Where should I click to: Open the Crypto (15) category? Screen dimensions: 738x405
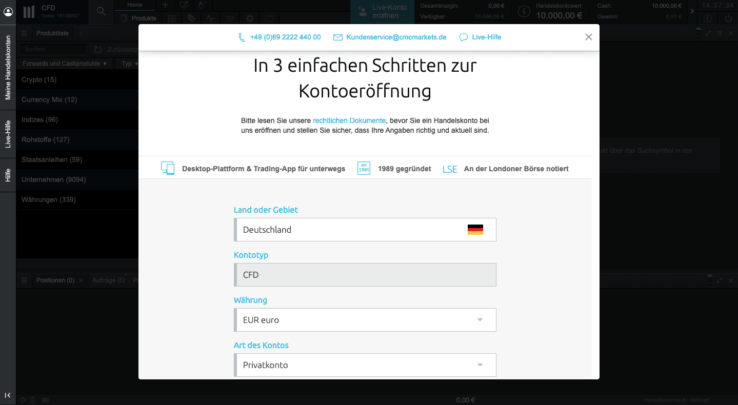(77, 79)
